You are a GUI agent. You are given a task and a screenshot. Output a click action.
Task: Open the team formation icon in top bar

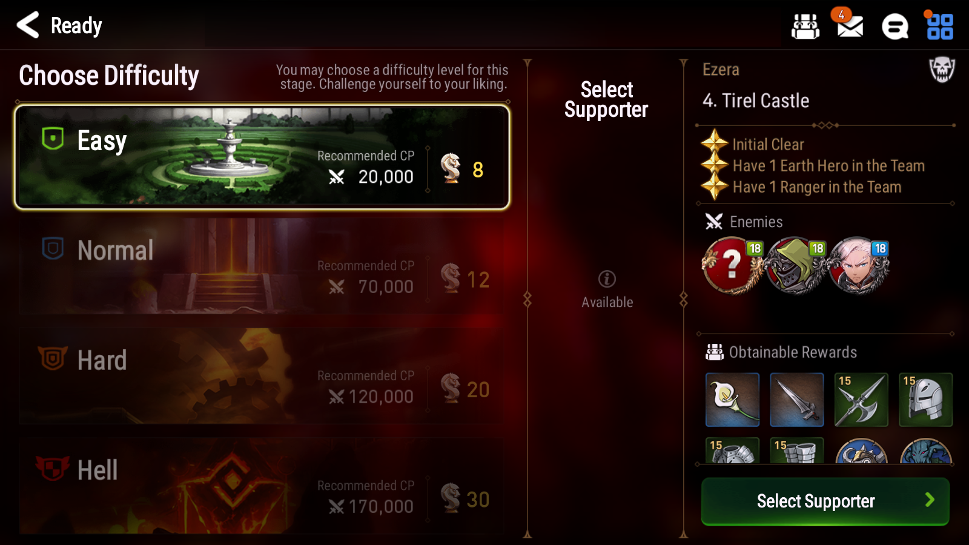805,27
